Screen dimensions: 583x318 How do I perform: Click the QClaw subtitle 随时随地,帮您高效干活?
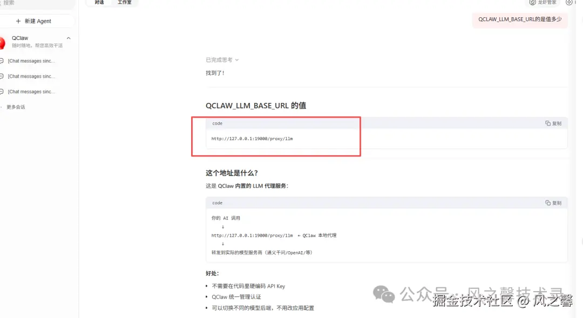coord(37,46)
